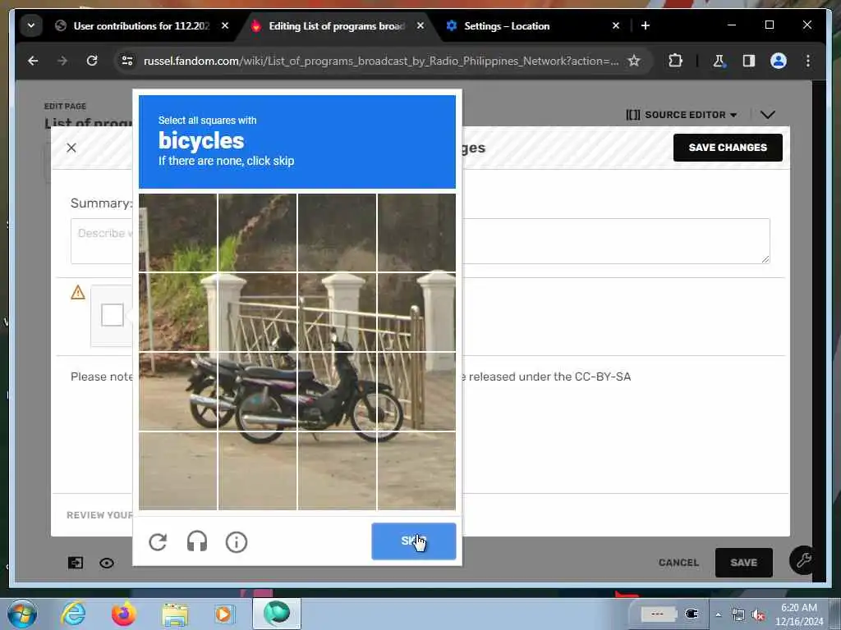Click the Skip button in the captcha
This screenshot has height=630, width=841.
click(414, 541)
